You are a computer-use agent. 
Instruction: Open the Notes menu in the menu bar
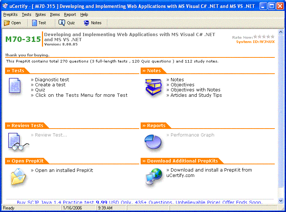[x=40, y=14]
